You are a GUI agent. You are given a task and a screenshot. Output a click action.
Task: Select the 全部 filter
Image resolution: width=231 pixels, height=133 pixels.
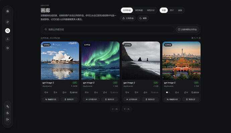164,10
